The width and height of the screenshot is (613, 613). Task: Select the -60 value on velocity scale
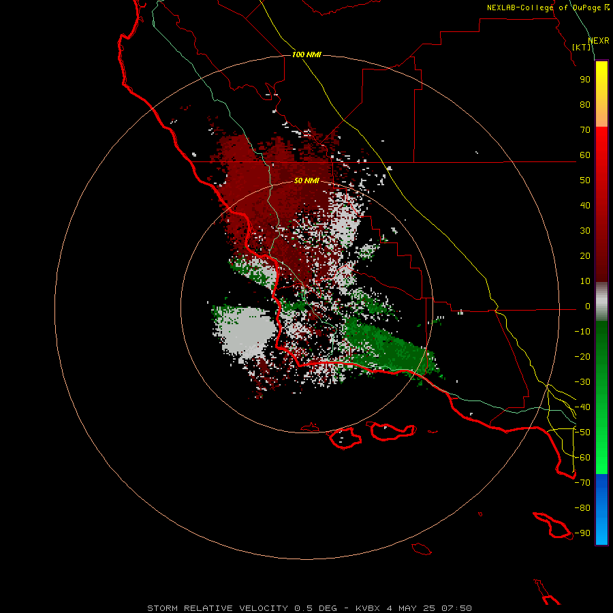pos(582,458)
